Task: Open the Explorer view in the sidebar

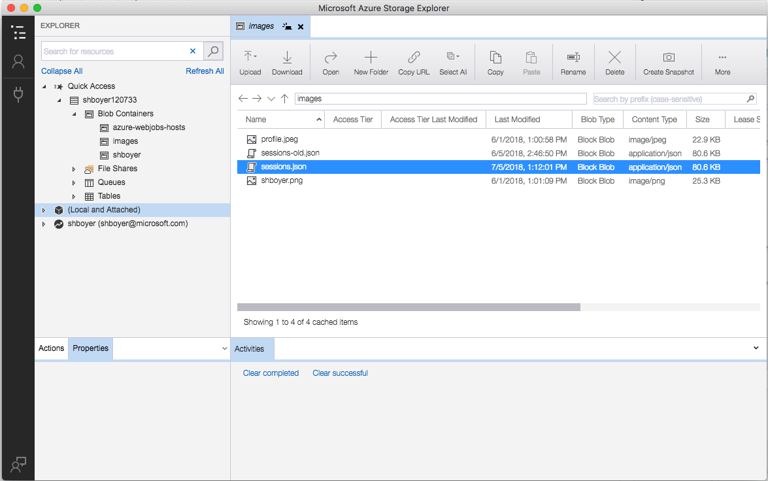Action: tap(18, 32)
